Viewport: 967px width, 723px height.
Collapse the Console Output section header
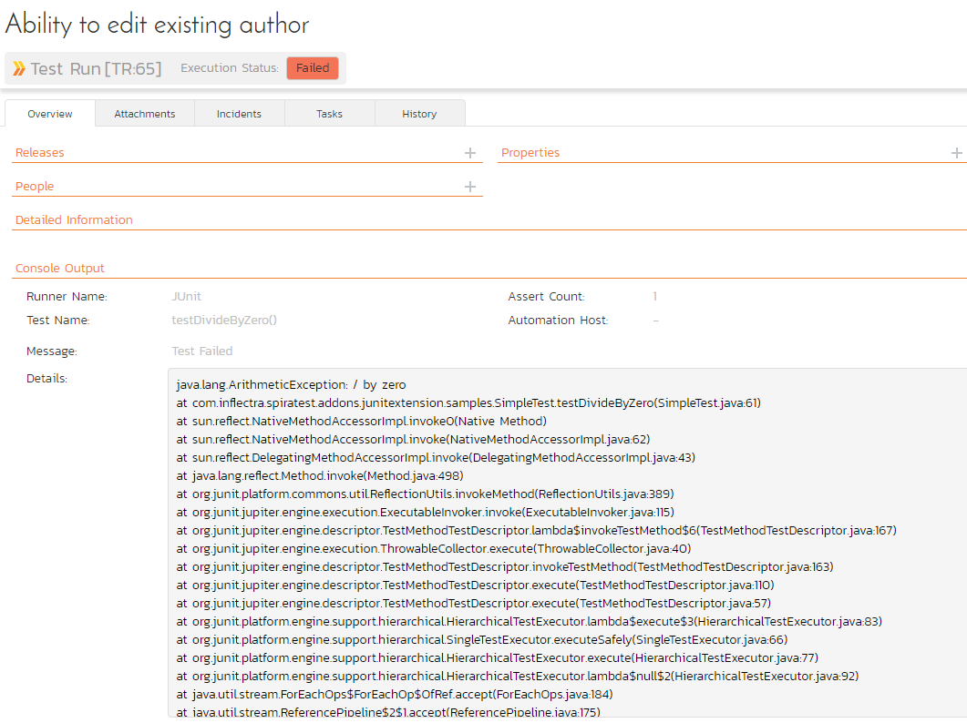tap(60, 269)
